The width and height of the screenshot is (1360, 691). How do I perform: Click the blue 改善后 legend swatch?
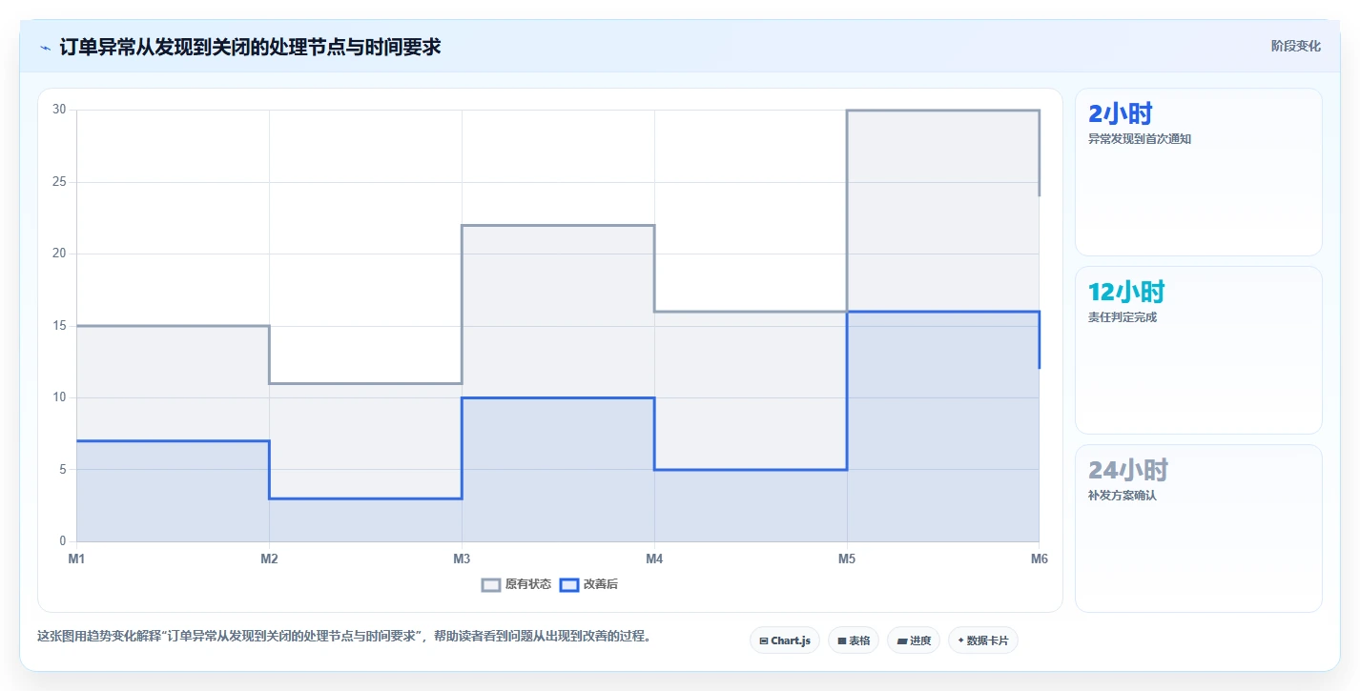[568, 584]
